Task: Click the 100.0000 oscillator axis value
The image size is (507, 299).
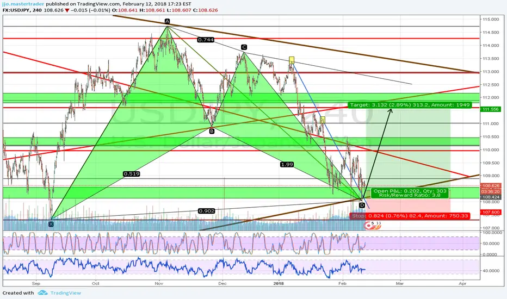Action: [491, 233]
